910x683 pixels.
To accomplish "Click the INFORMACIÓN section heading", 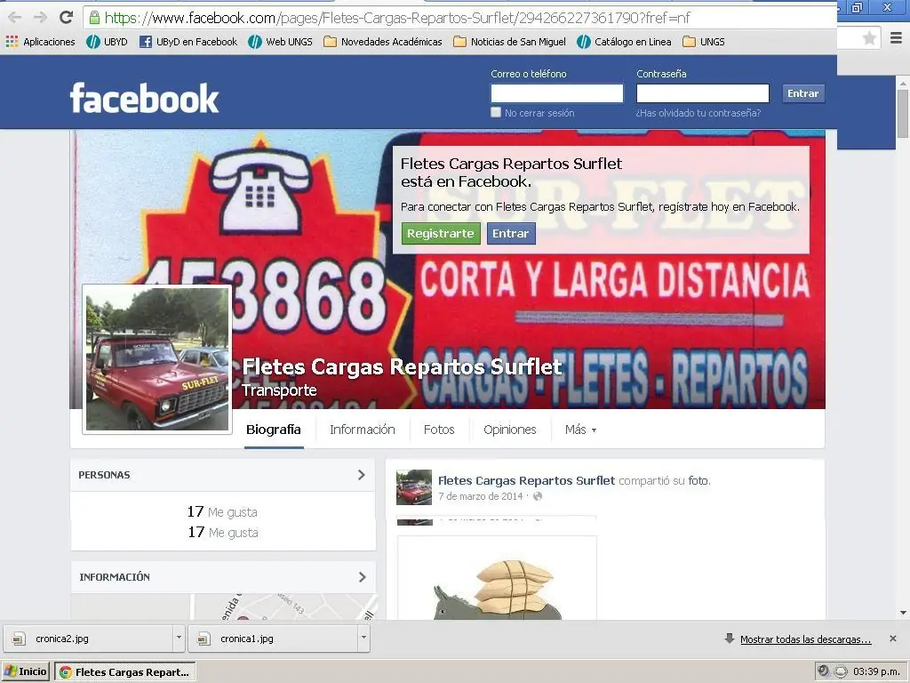I will (115, 576).
